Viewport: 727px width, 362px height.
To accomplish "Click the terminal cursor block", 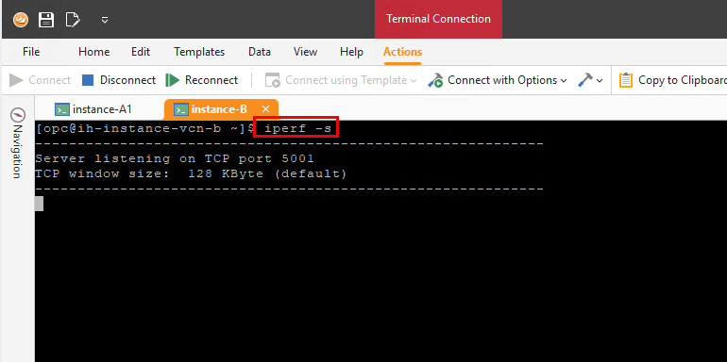I will pyautogui.click(x=39, y=204).
